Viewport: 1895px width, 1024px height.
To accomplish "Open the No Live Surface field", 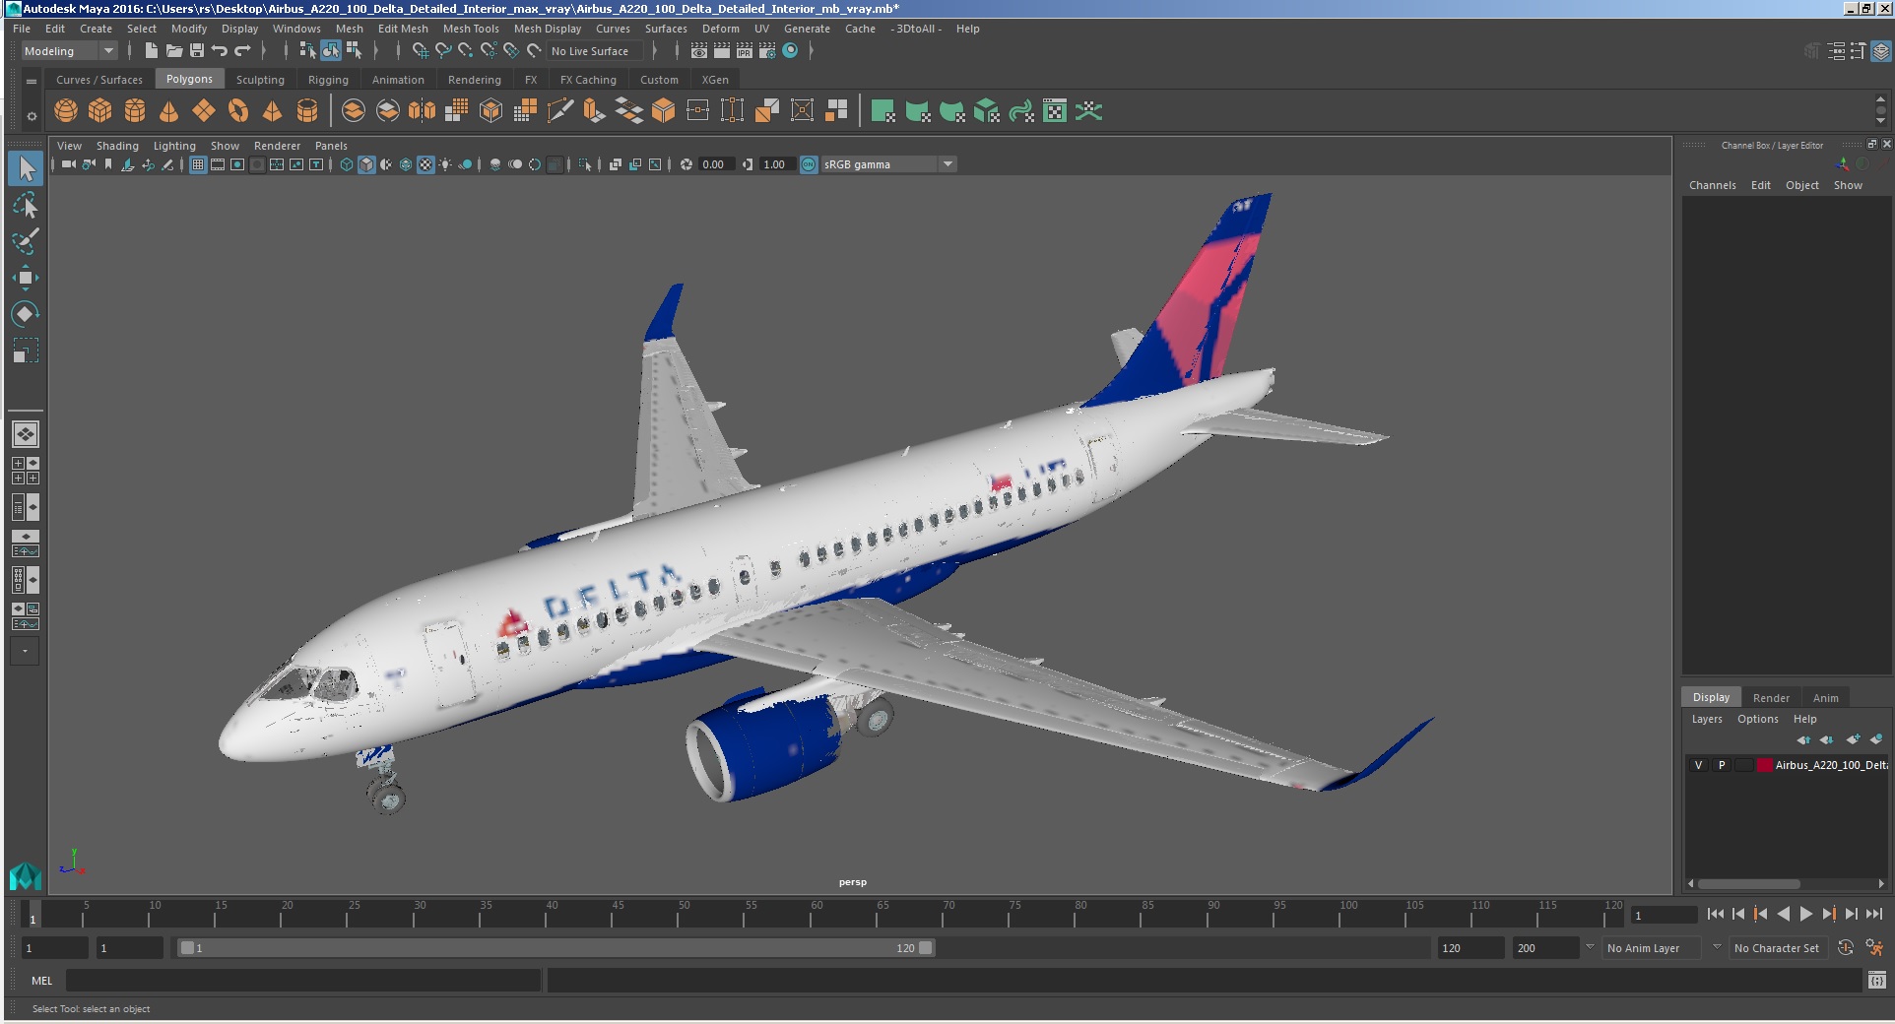I will coord(594,51).
